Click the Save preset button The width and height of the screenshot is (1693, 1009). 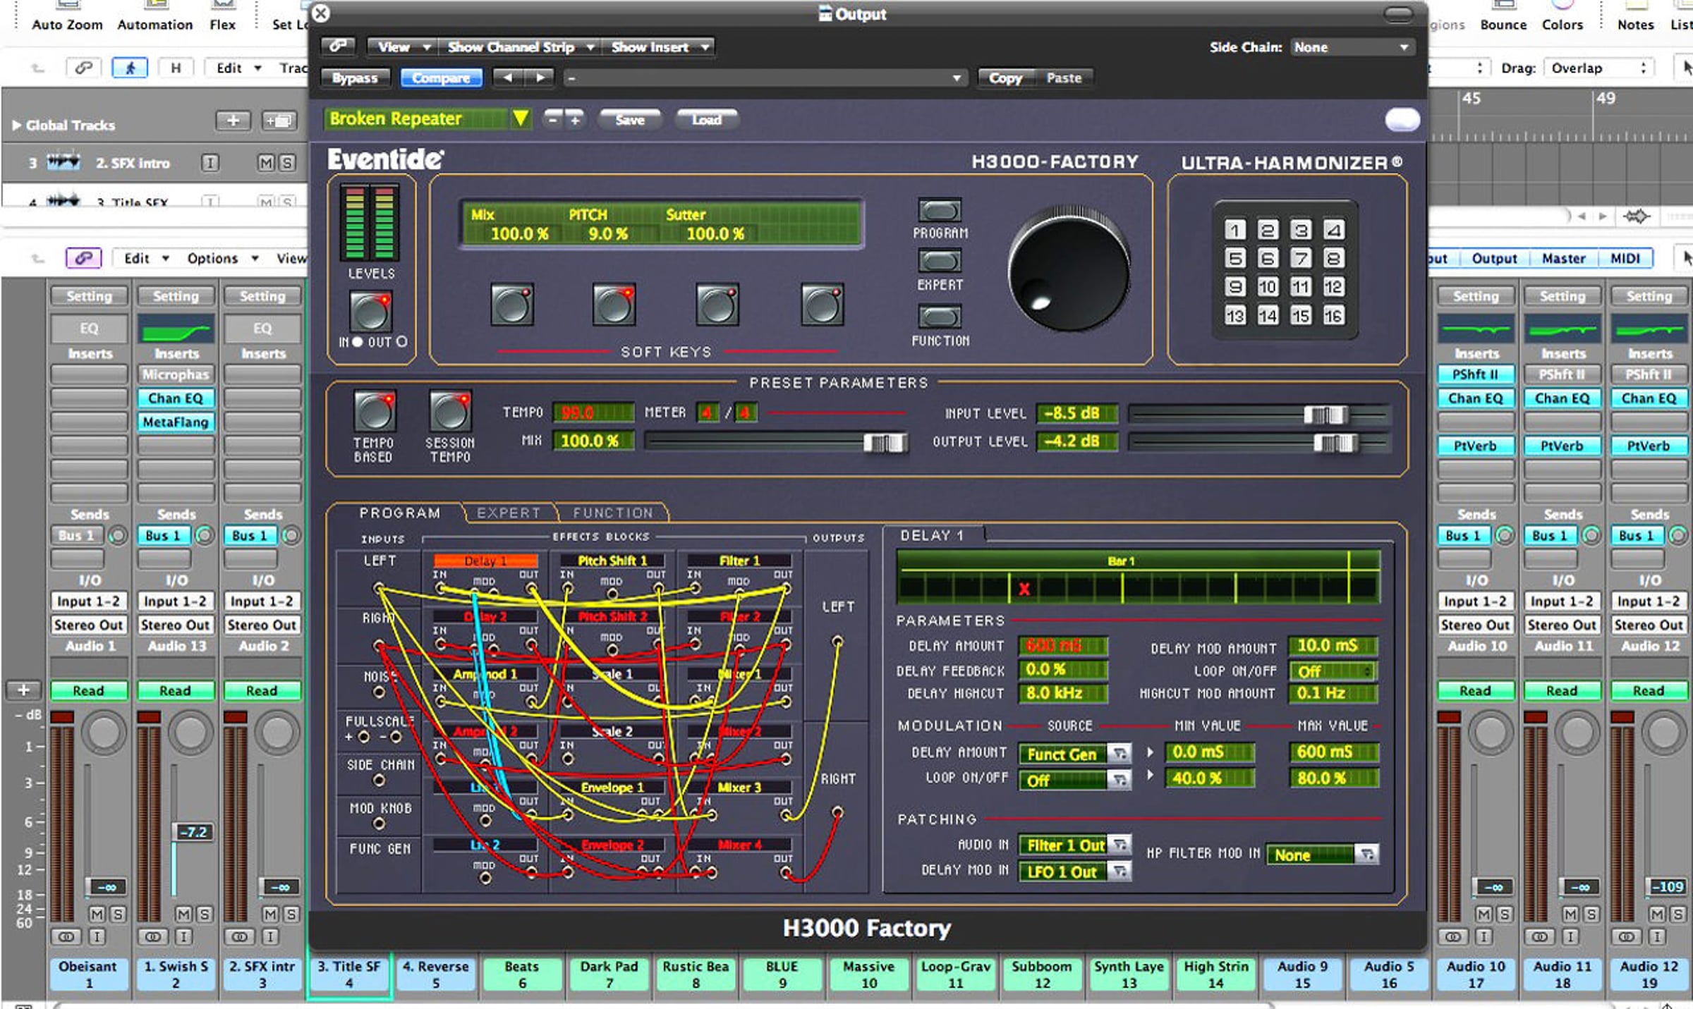[629, 120]
